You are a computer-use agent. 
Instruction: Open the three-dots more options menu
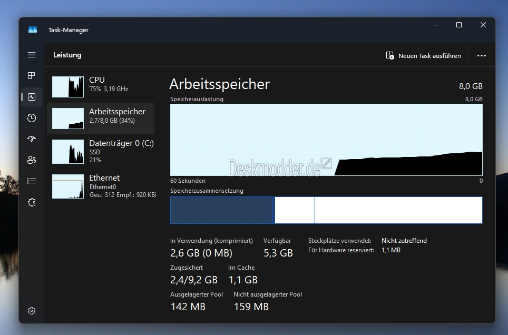pos(482,56)
